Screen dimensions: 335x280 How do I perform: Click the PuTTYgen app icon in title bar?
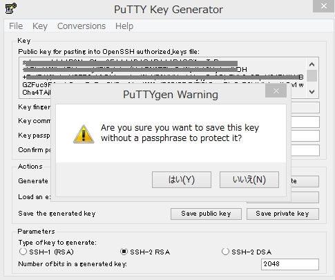tap(10, 8)
